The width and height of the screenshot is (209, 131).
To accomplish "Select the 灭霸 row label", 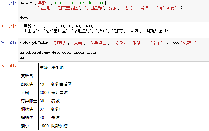I will click(x=29, y=93).
